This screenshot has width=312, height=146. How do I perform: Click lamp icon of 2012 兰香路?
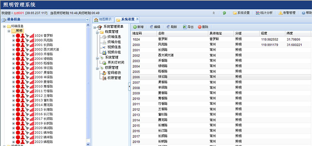(x=27, y=96)
